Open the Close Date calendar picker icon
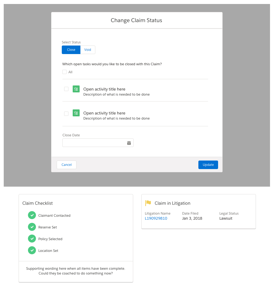 click(x=129, y=143)
